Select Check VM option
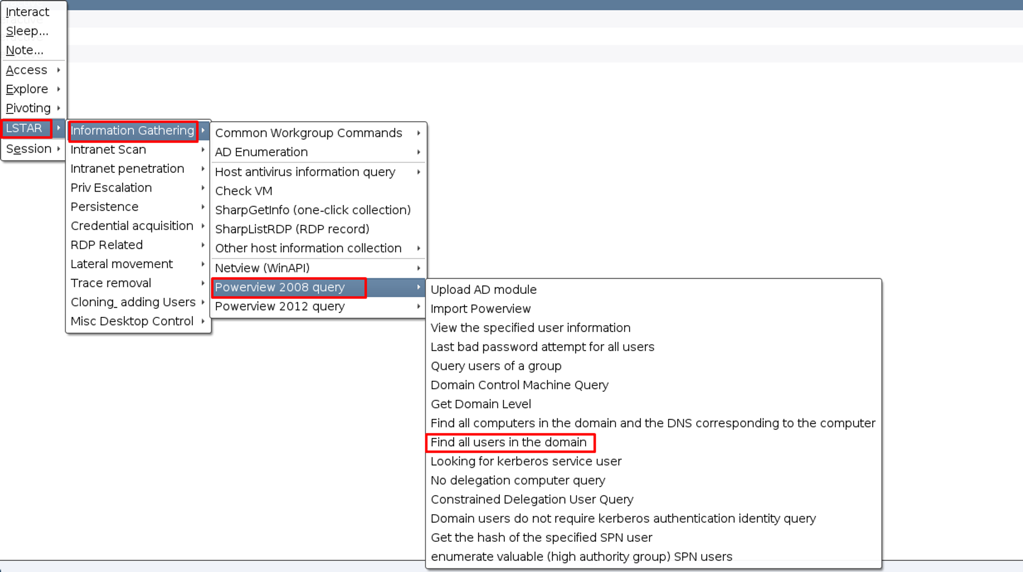This screenshot has width=1023, height=572. (244, 190)
